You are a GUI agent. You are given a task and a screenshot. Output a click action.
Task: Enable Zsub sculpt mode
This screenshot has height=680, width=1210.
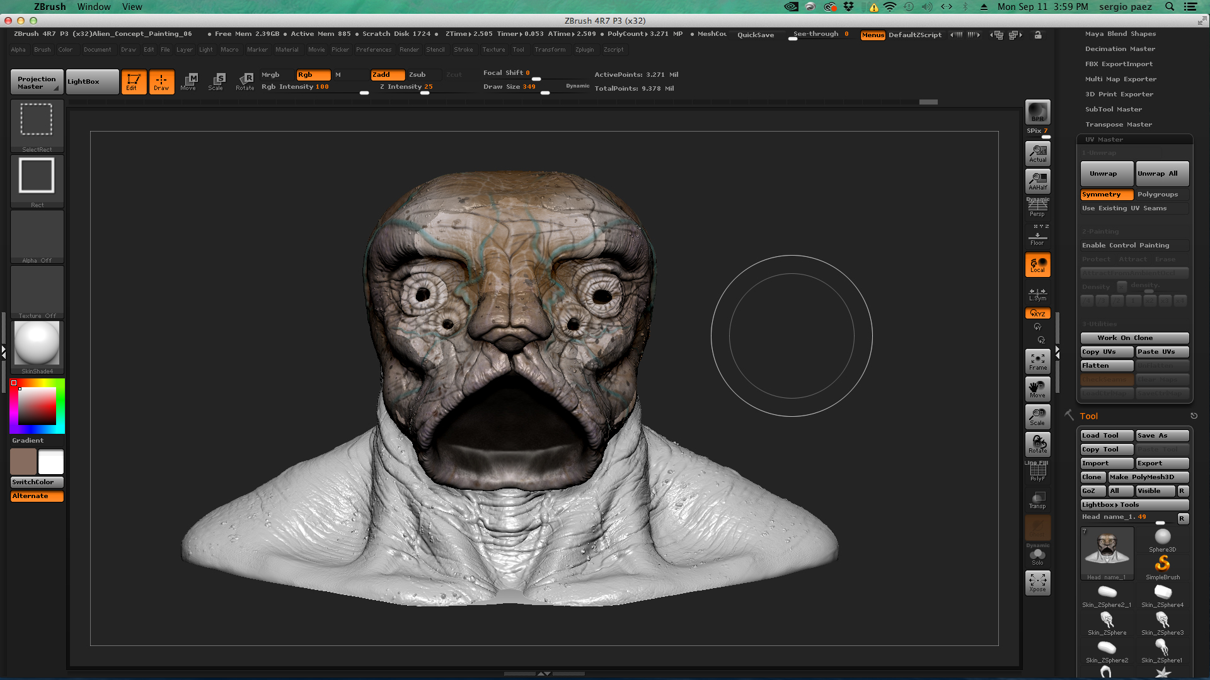coord(424,74)
